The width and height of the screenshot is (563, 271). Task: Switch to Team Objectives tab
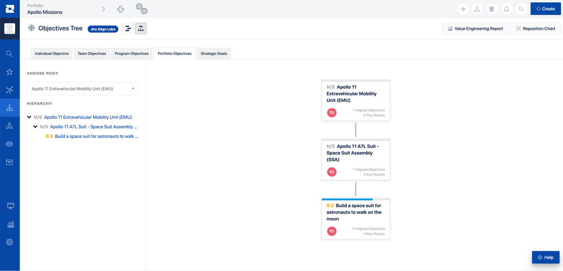pyautogui.click(x=92, y=53)
